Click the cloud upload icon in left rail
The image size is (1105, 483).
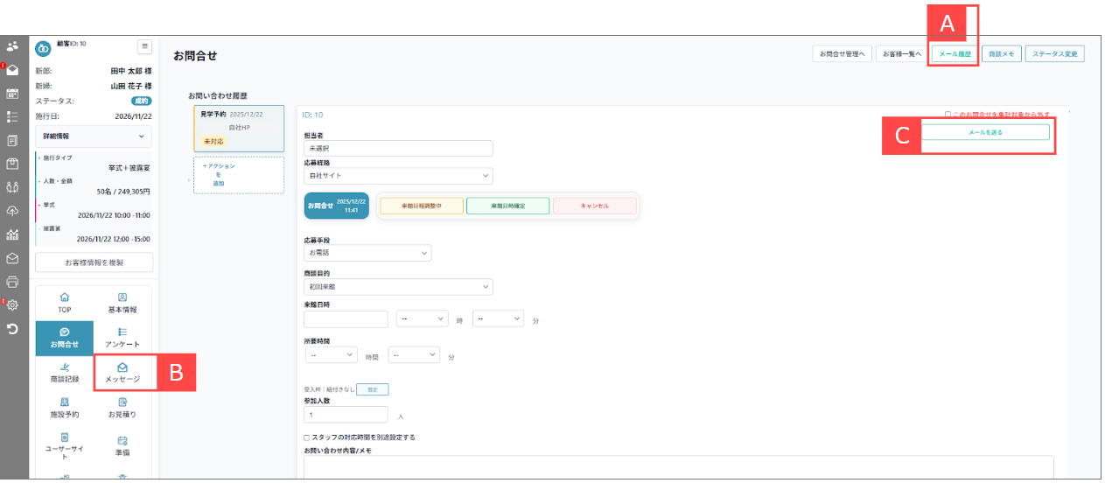pos(13,211)
